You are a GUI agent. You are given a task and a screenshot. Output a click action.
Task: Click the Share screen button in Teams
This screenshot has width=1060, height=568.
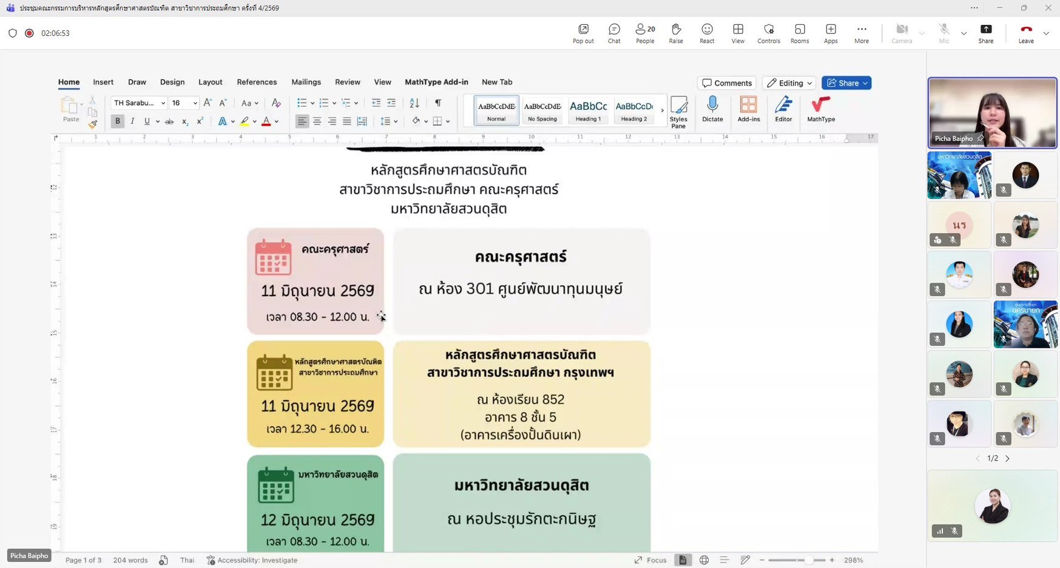(986, 33)
